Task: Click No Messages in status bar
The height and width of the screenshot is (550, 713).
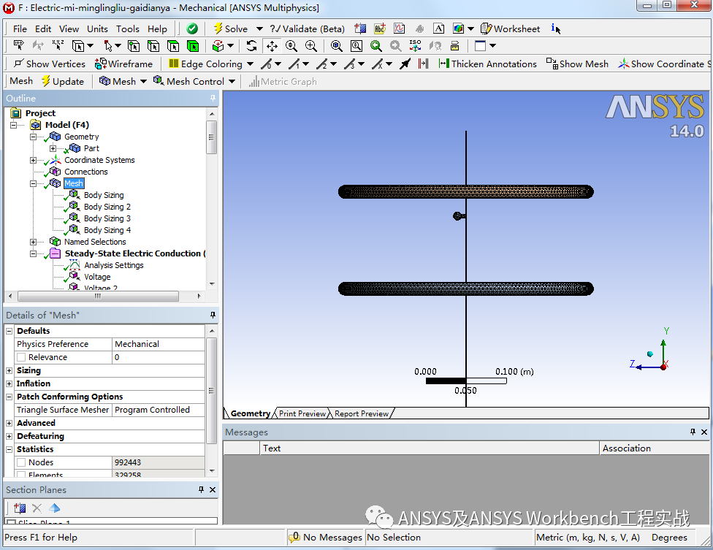Action: pos(326,538)
